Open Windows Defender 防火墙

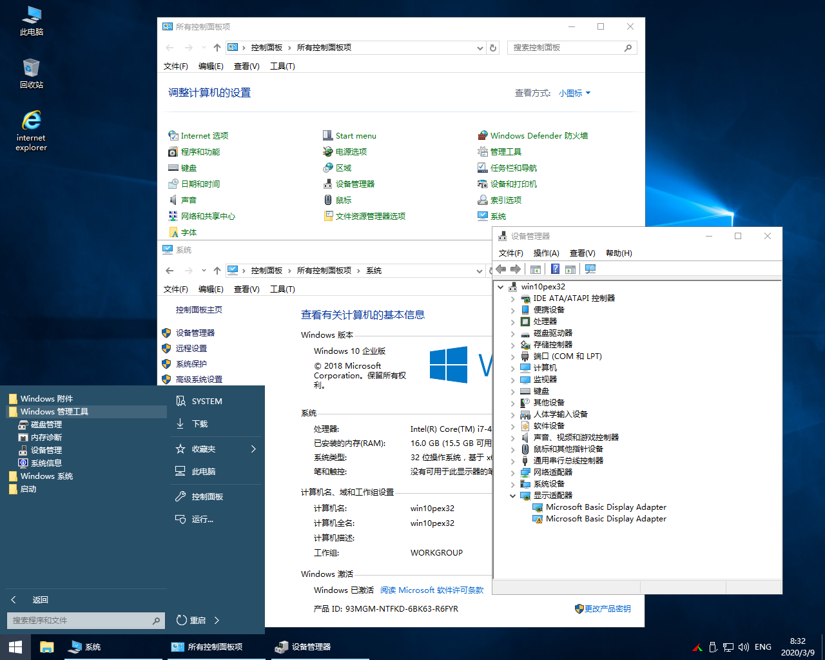[532, 135]
